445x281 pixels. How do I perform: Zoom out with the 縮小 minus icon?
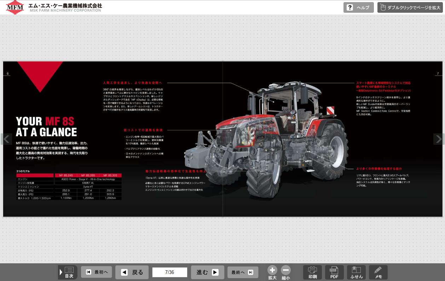(286, 273)
